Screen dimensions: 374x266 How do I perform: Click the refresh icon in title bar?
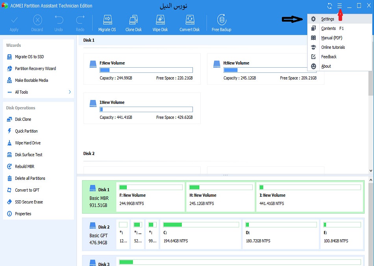(330, 6)
